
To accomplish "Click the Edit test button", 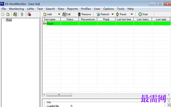I will point(66,14).
